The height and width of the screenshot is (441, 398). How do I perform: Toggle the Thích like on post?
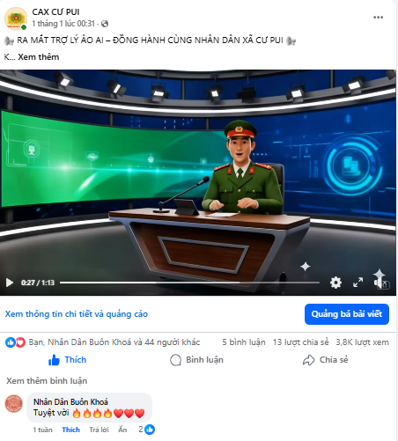pyautogui.click(x=67, y=360)
